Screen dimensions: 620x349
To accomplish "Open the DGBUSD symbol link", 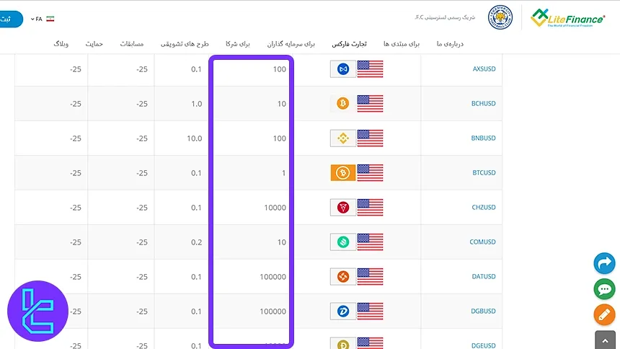I will (483, 312).
